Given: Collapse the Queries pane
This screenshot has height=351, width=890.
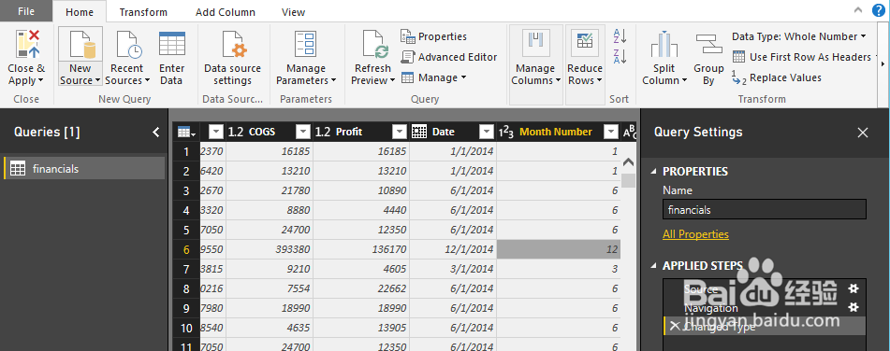Looking at the screenshot, I should (156, 132).
